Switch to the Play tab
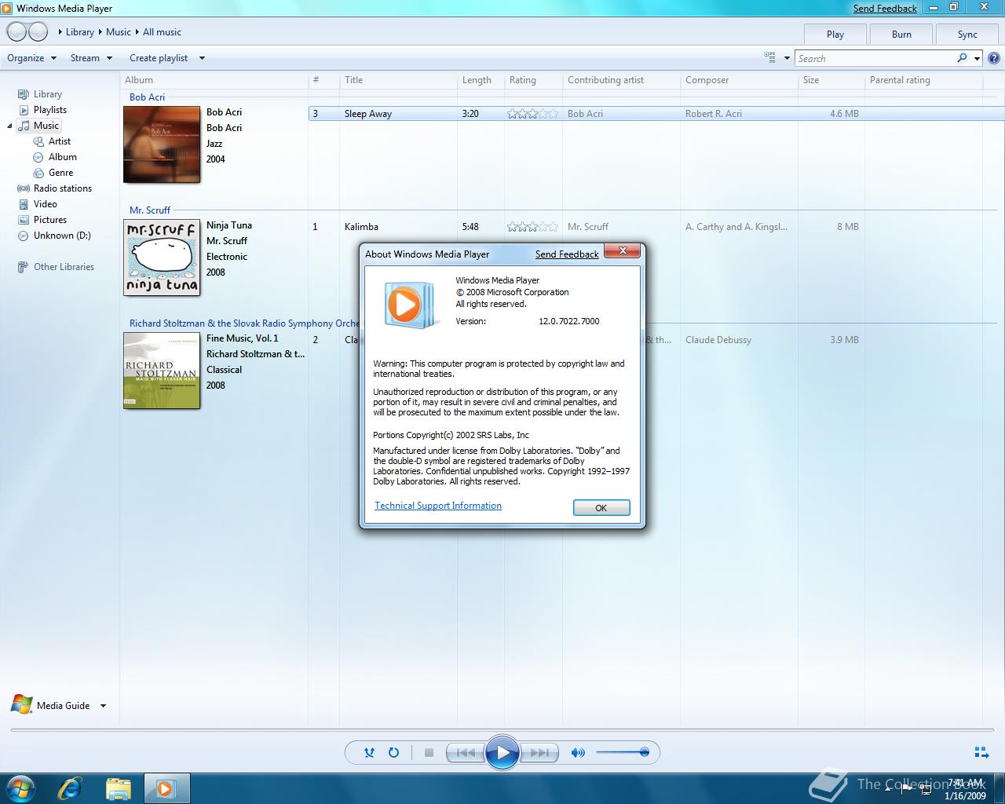Viewport: 1005px width, 804px height. tap(835, 34)
